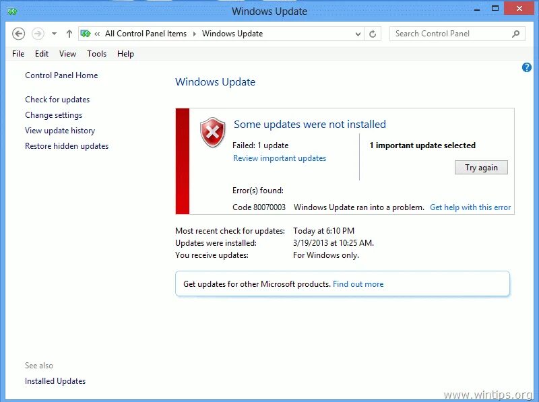Click Windows Update breadcrumb segment
The width and height of the screenshot is (539, 402).
point(232,34)
